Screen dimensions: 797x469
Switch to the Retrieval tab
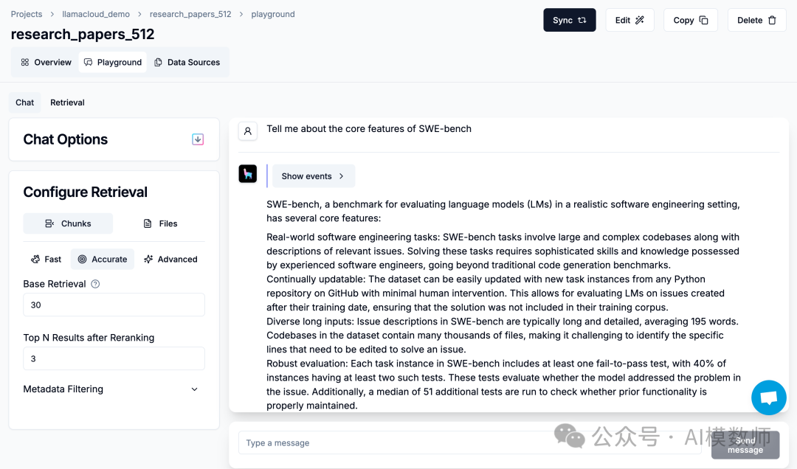pos(67,103)
